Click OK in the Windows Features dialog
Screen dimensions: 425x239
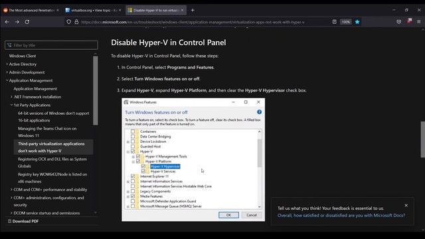tap(228, 215)
